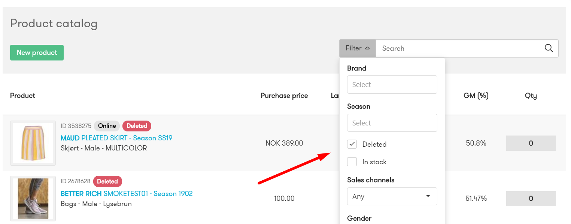
Task: Focus the Search input field
Action: pyautogui.click(x=461, y=48)
